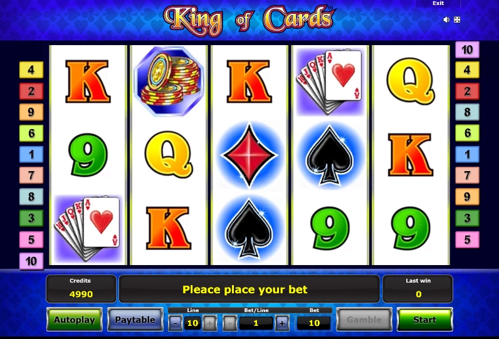Click the royal flush cards on first reel
Screen dimensions: 499x339
[x=88, y=228]
